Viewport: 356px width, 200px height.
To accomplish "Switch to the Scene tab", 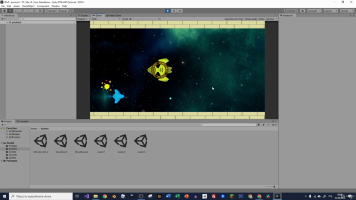I will tap(83, 16).
